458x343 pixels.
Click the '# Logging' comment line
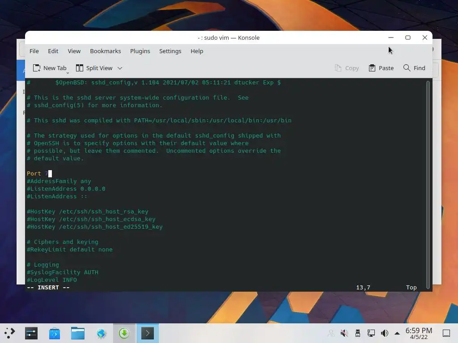click(43, 264)
